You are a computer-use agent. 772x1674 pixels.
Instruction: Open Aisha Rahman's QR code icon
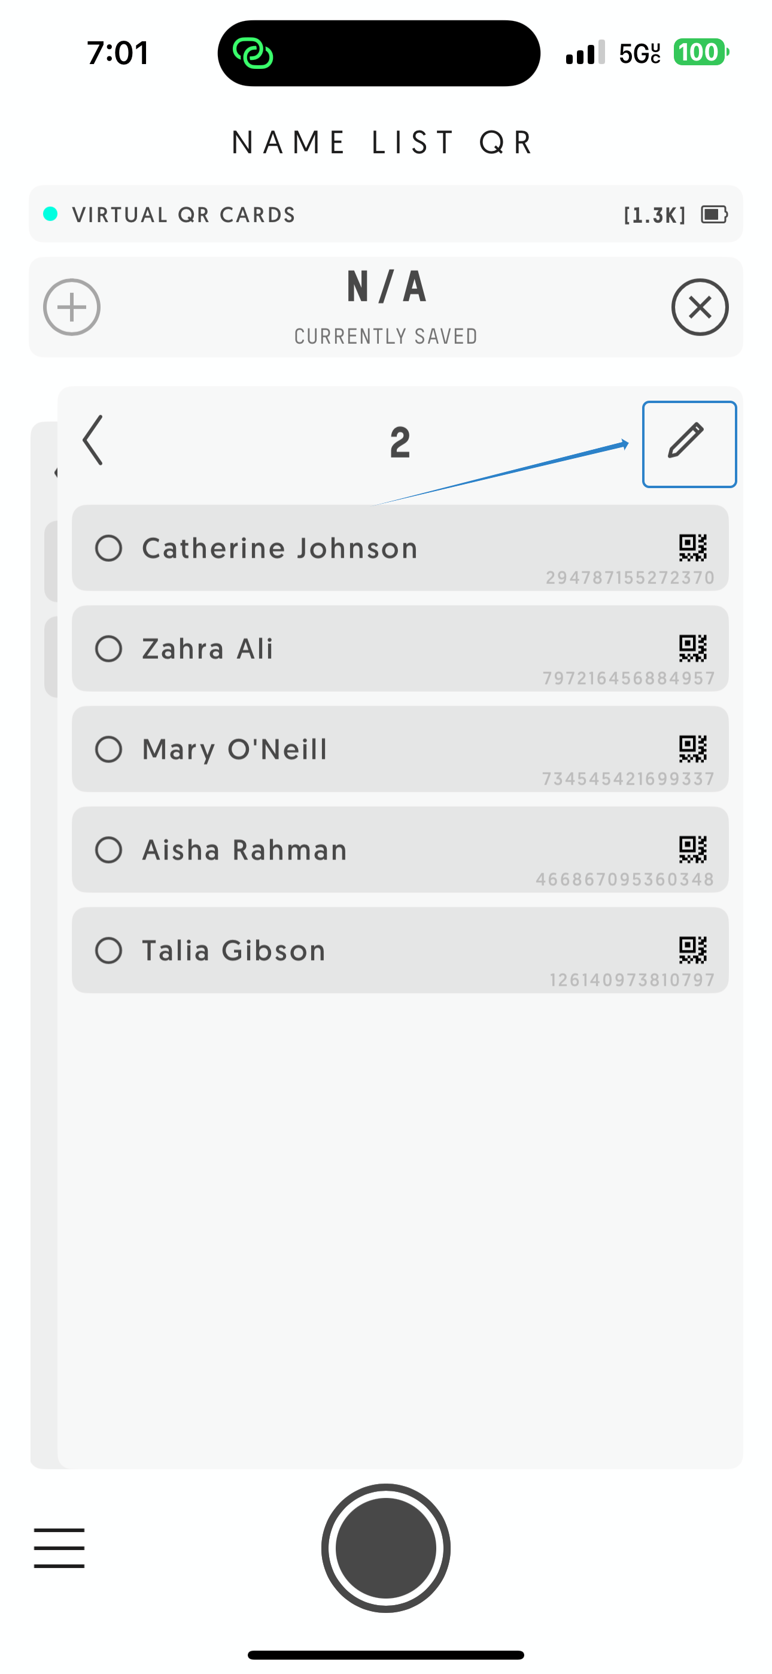tap(692, 849)
